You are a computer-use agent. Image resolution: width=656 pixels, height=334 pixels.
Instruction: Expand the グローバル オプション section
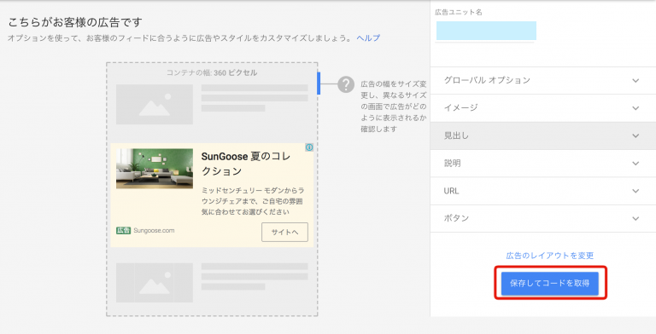pyautogui.click(x=543, y=81)
